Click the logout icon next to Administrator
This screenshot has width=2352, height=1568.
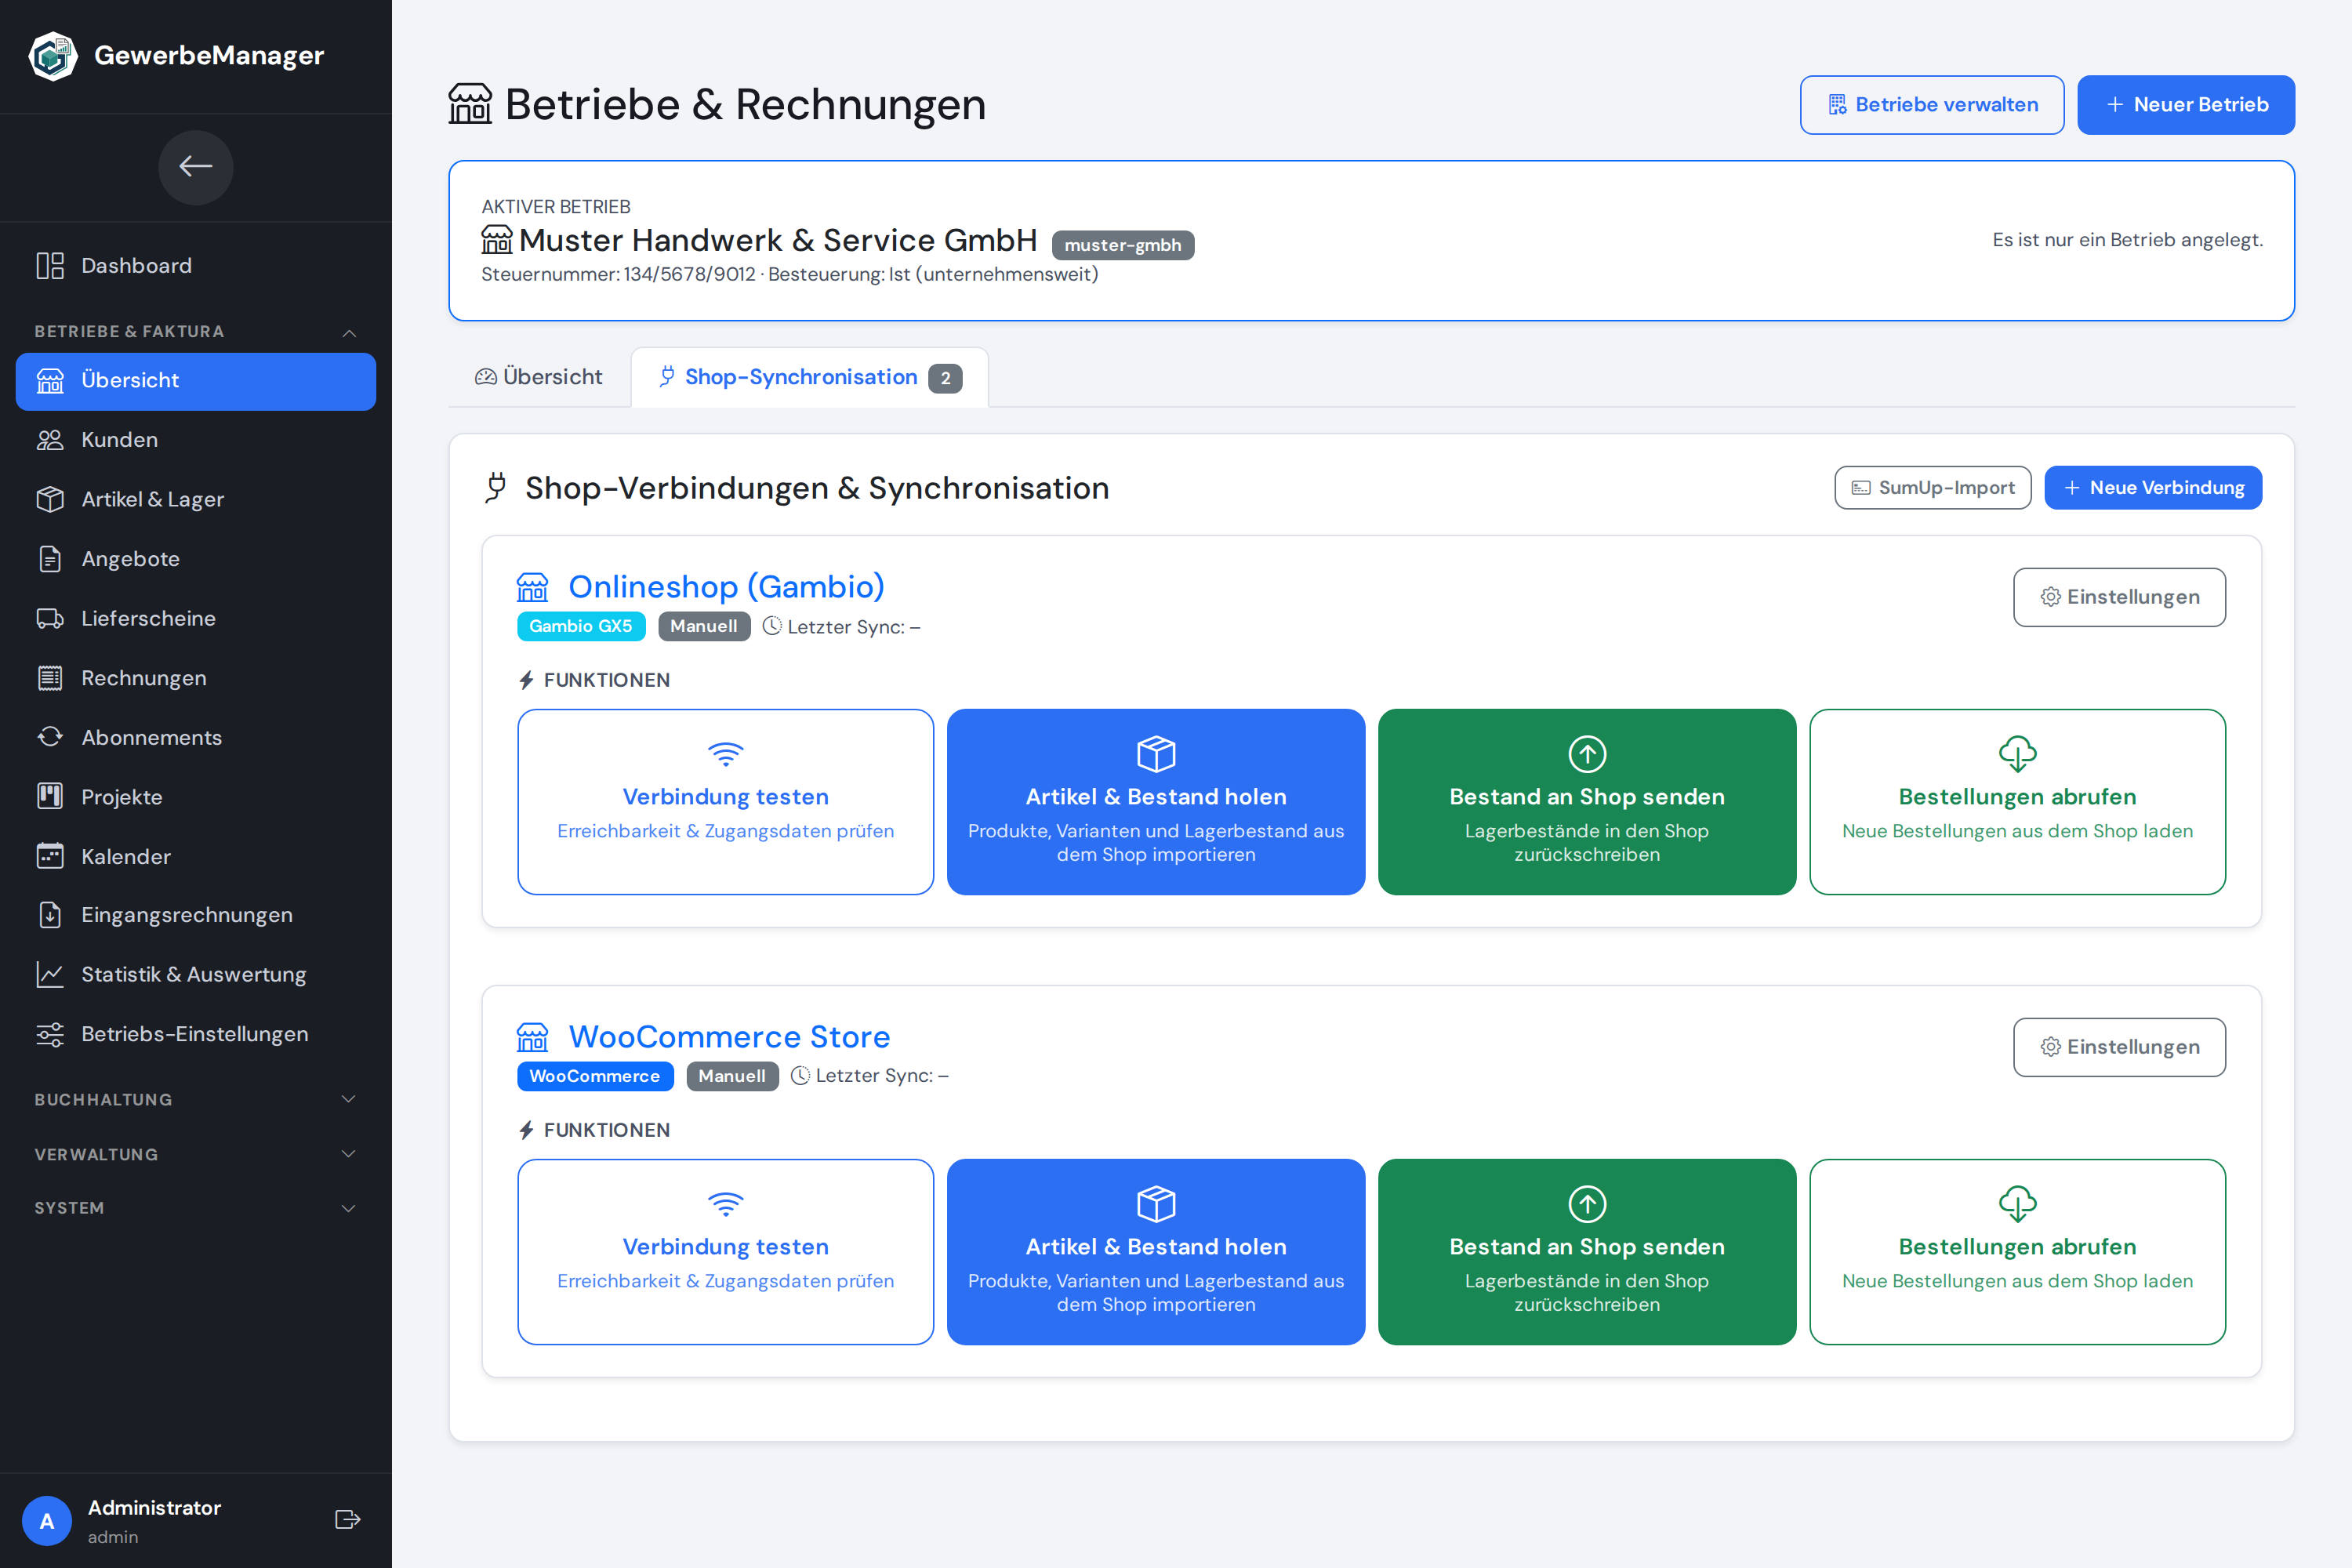347,1520
